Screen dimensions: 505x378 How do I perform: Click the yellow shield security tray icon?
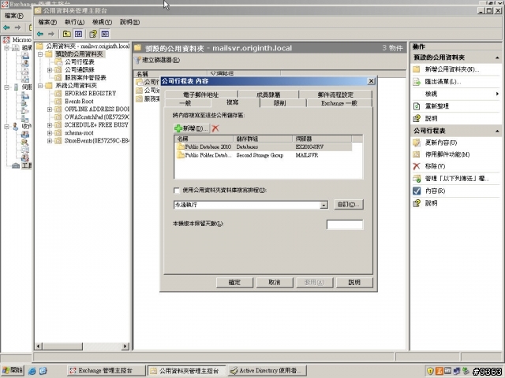(430, 371)
